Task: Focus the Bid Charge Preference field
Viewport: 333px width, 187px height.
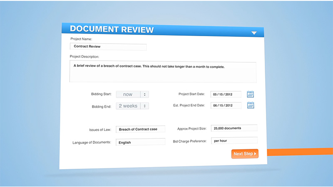Action: pyautogui.click(x=234, y=141)
